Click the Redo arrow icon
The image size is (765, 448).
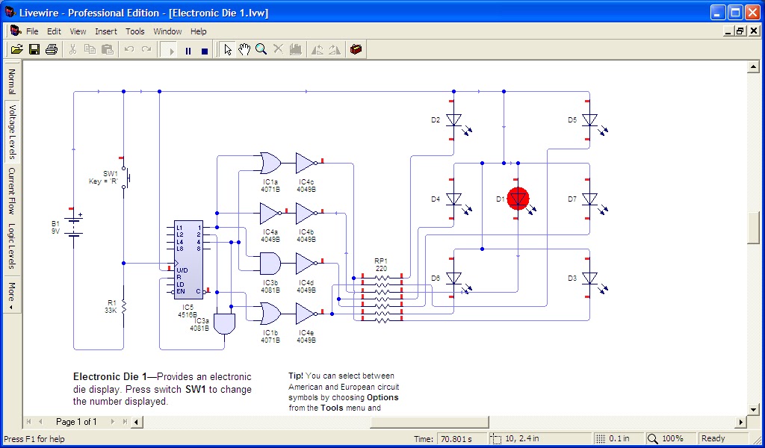[x=146, y=49]
